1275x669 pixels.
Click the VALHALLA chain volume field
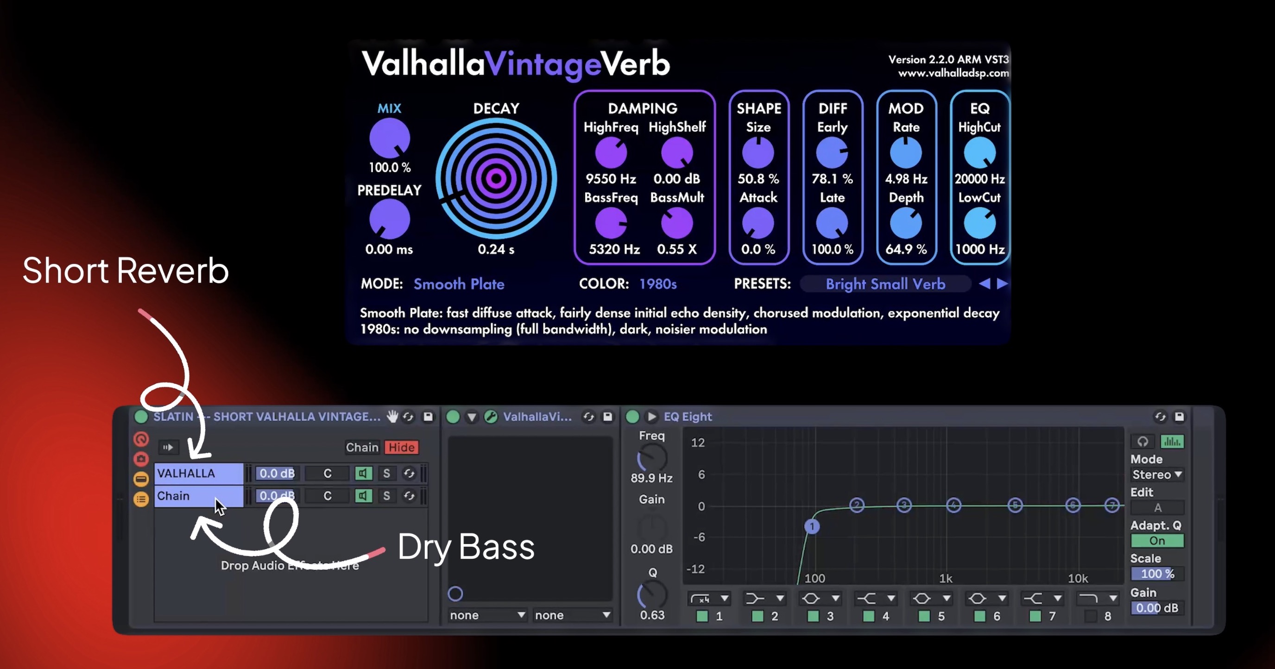coord(277,473)
